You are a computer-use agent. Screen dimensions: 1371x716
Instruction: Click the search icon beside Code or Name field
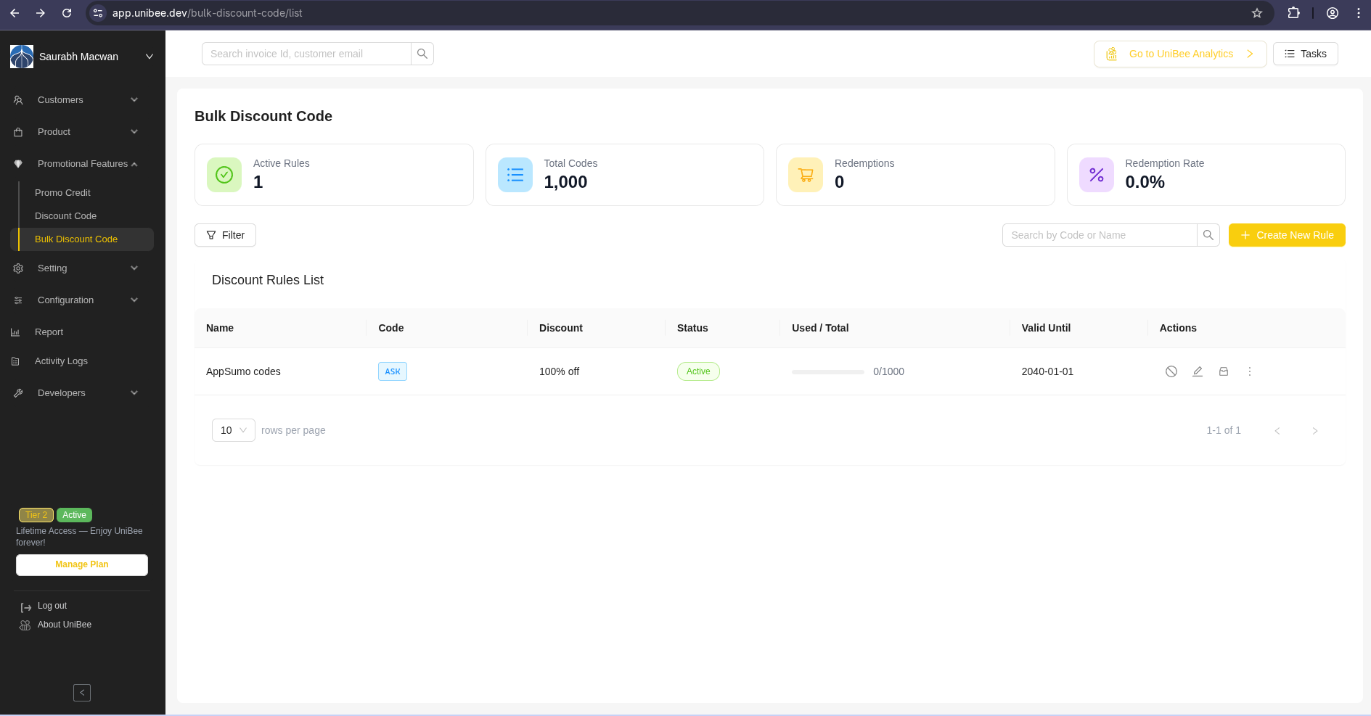point(1208,235)
